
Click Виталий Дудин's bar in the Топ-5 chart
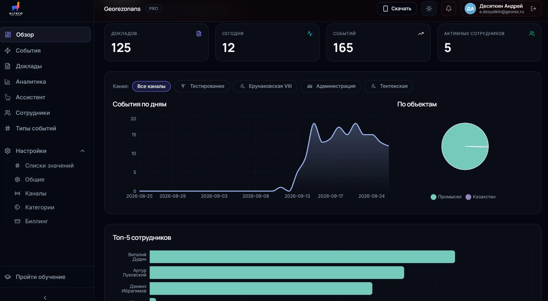pos(302,257)
